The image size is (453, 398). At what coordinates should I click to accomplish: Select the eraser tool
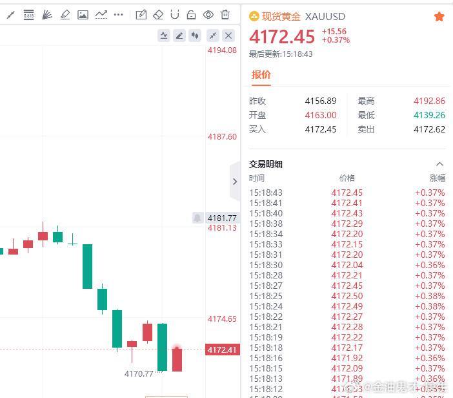pos(158,14)
